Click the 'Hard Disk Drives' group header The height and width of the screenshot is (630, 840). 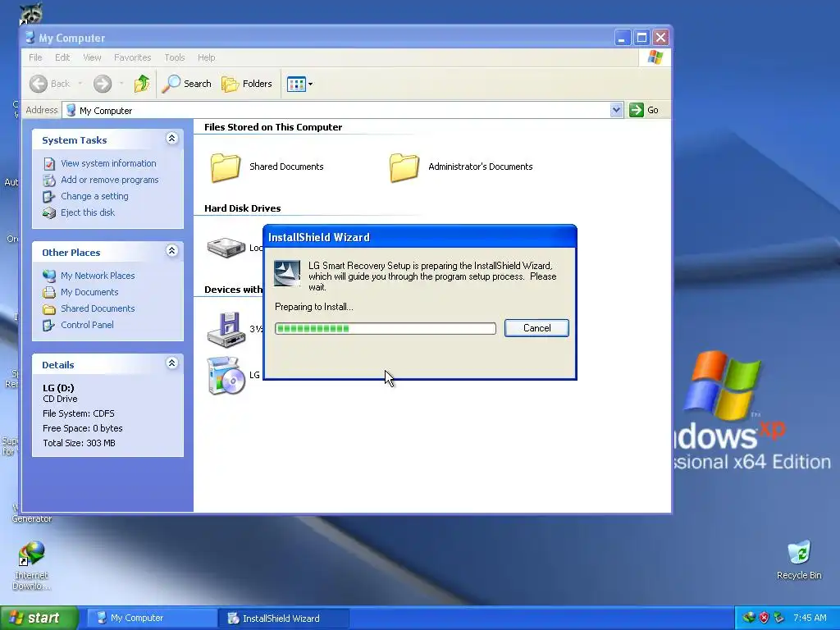pyautogui.click(x=242, y=208)
